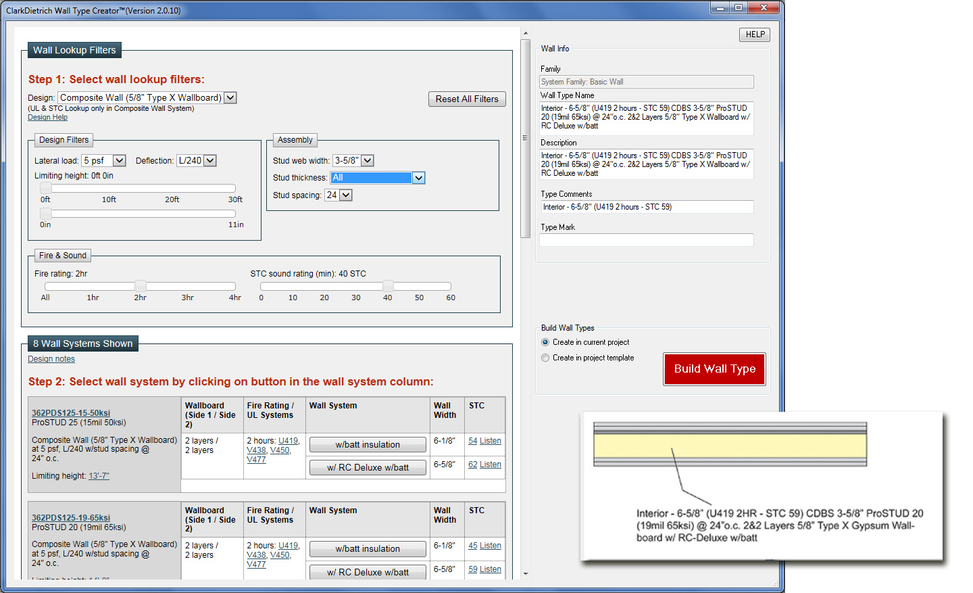Select w/ RC Deluxe w/batt for ProSTUD 20
Viewport: 973px width, 593px height.
(x=368, y=572)
